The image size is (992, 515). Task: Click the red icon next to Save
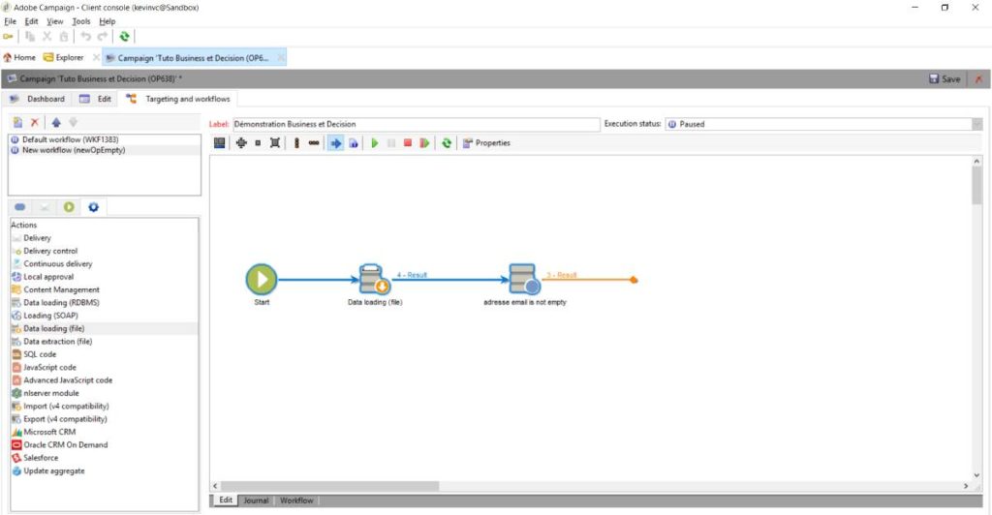pyautogui.click(x=978, y=79)
